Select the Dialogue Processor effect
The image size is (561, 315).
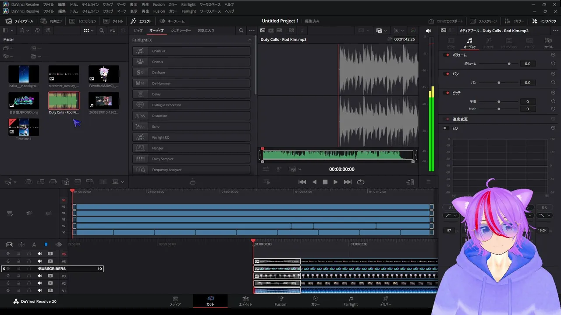192,105
